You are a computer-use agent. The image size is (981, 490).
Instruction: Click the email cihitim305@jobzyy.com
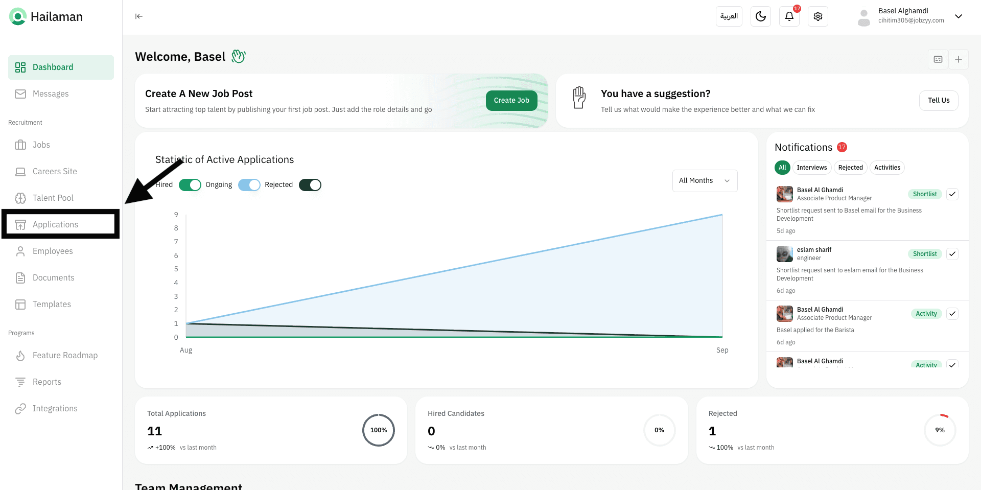tap(911, 20)
